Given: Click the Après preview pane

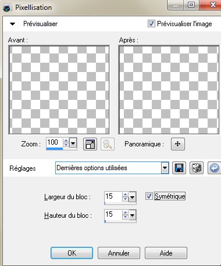Looking at the screenshot, I should (x=169, y=89).
